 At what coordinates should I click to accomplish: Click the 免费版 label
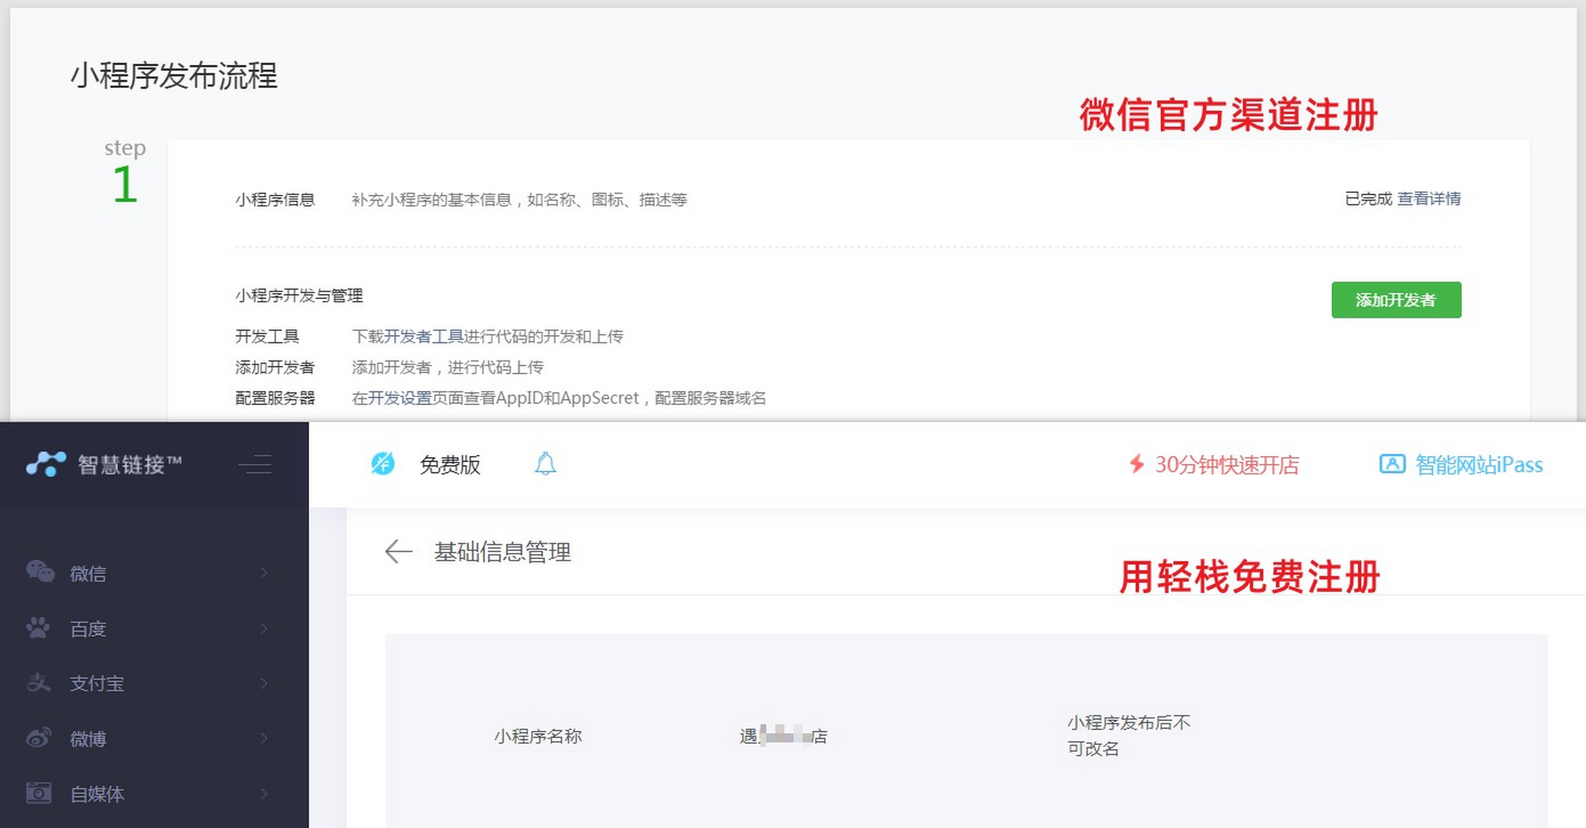(x=450, y=464)
